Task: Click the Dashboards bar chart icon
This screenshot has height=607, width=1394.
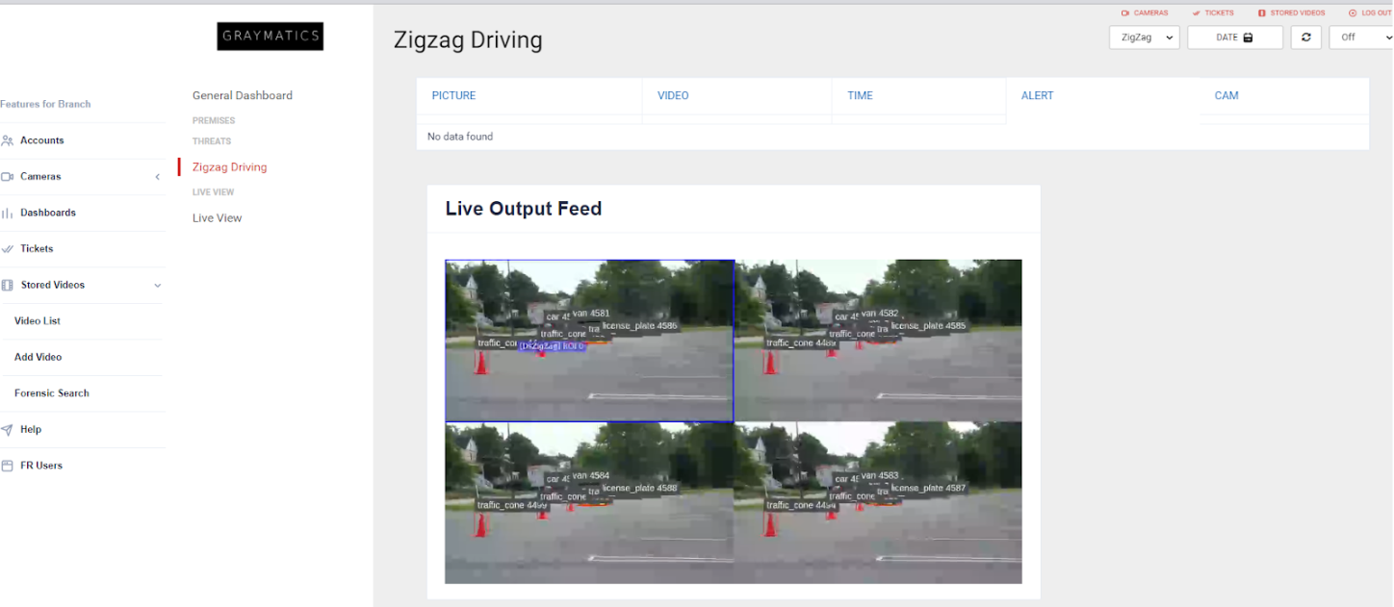Action: 8,213
